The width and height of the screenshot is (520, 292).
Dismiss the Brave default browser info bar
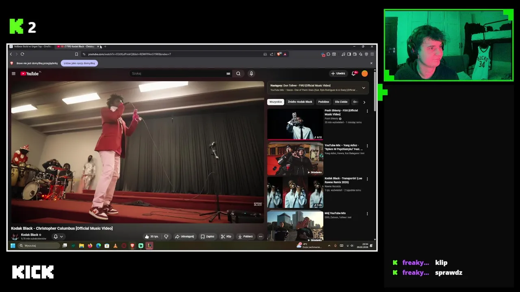tap(371, 63)
